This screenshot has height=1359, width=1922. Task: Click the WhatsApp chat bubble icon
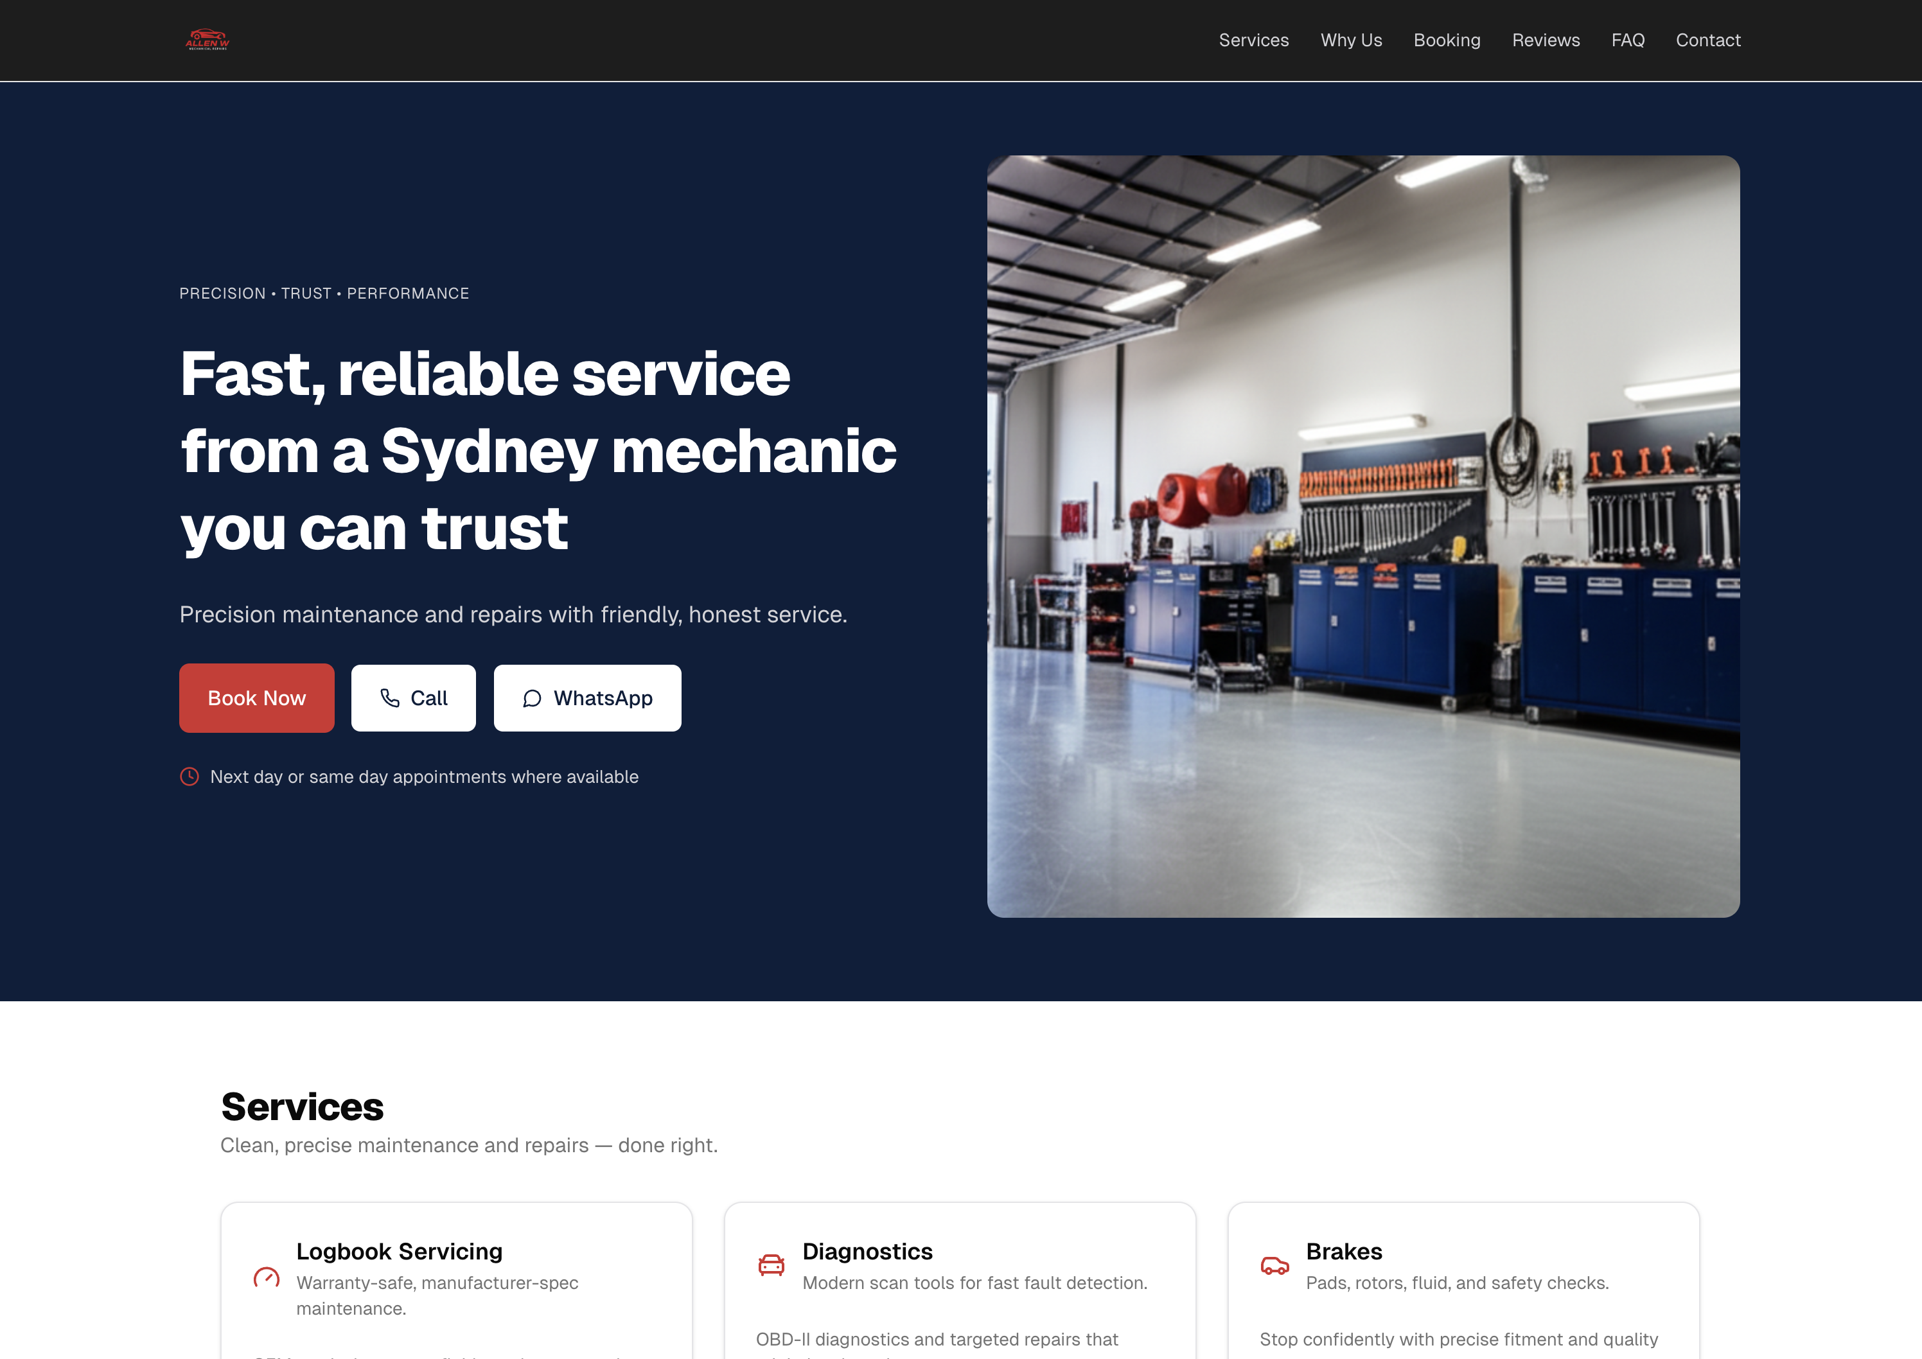[x=533, y=698]
